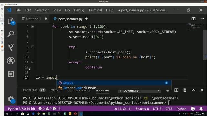Split the terminal panel
Viewport: 207px width, 116px height.
click(176, 90)
